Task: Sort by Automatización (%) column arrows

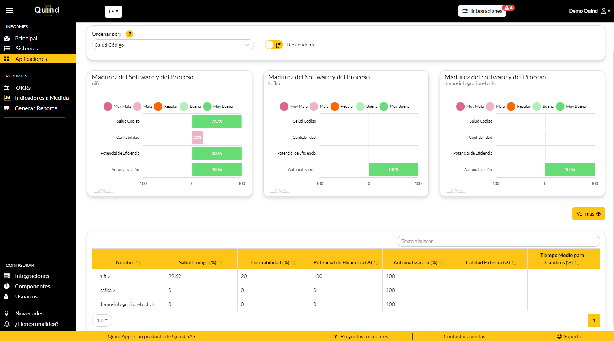Action: click(441, 263)
